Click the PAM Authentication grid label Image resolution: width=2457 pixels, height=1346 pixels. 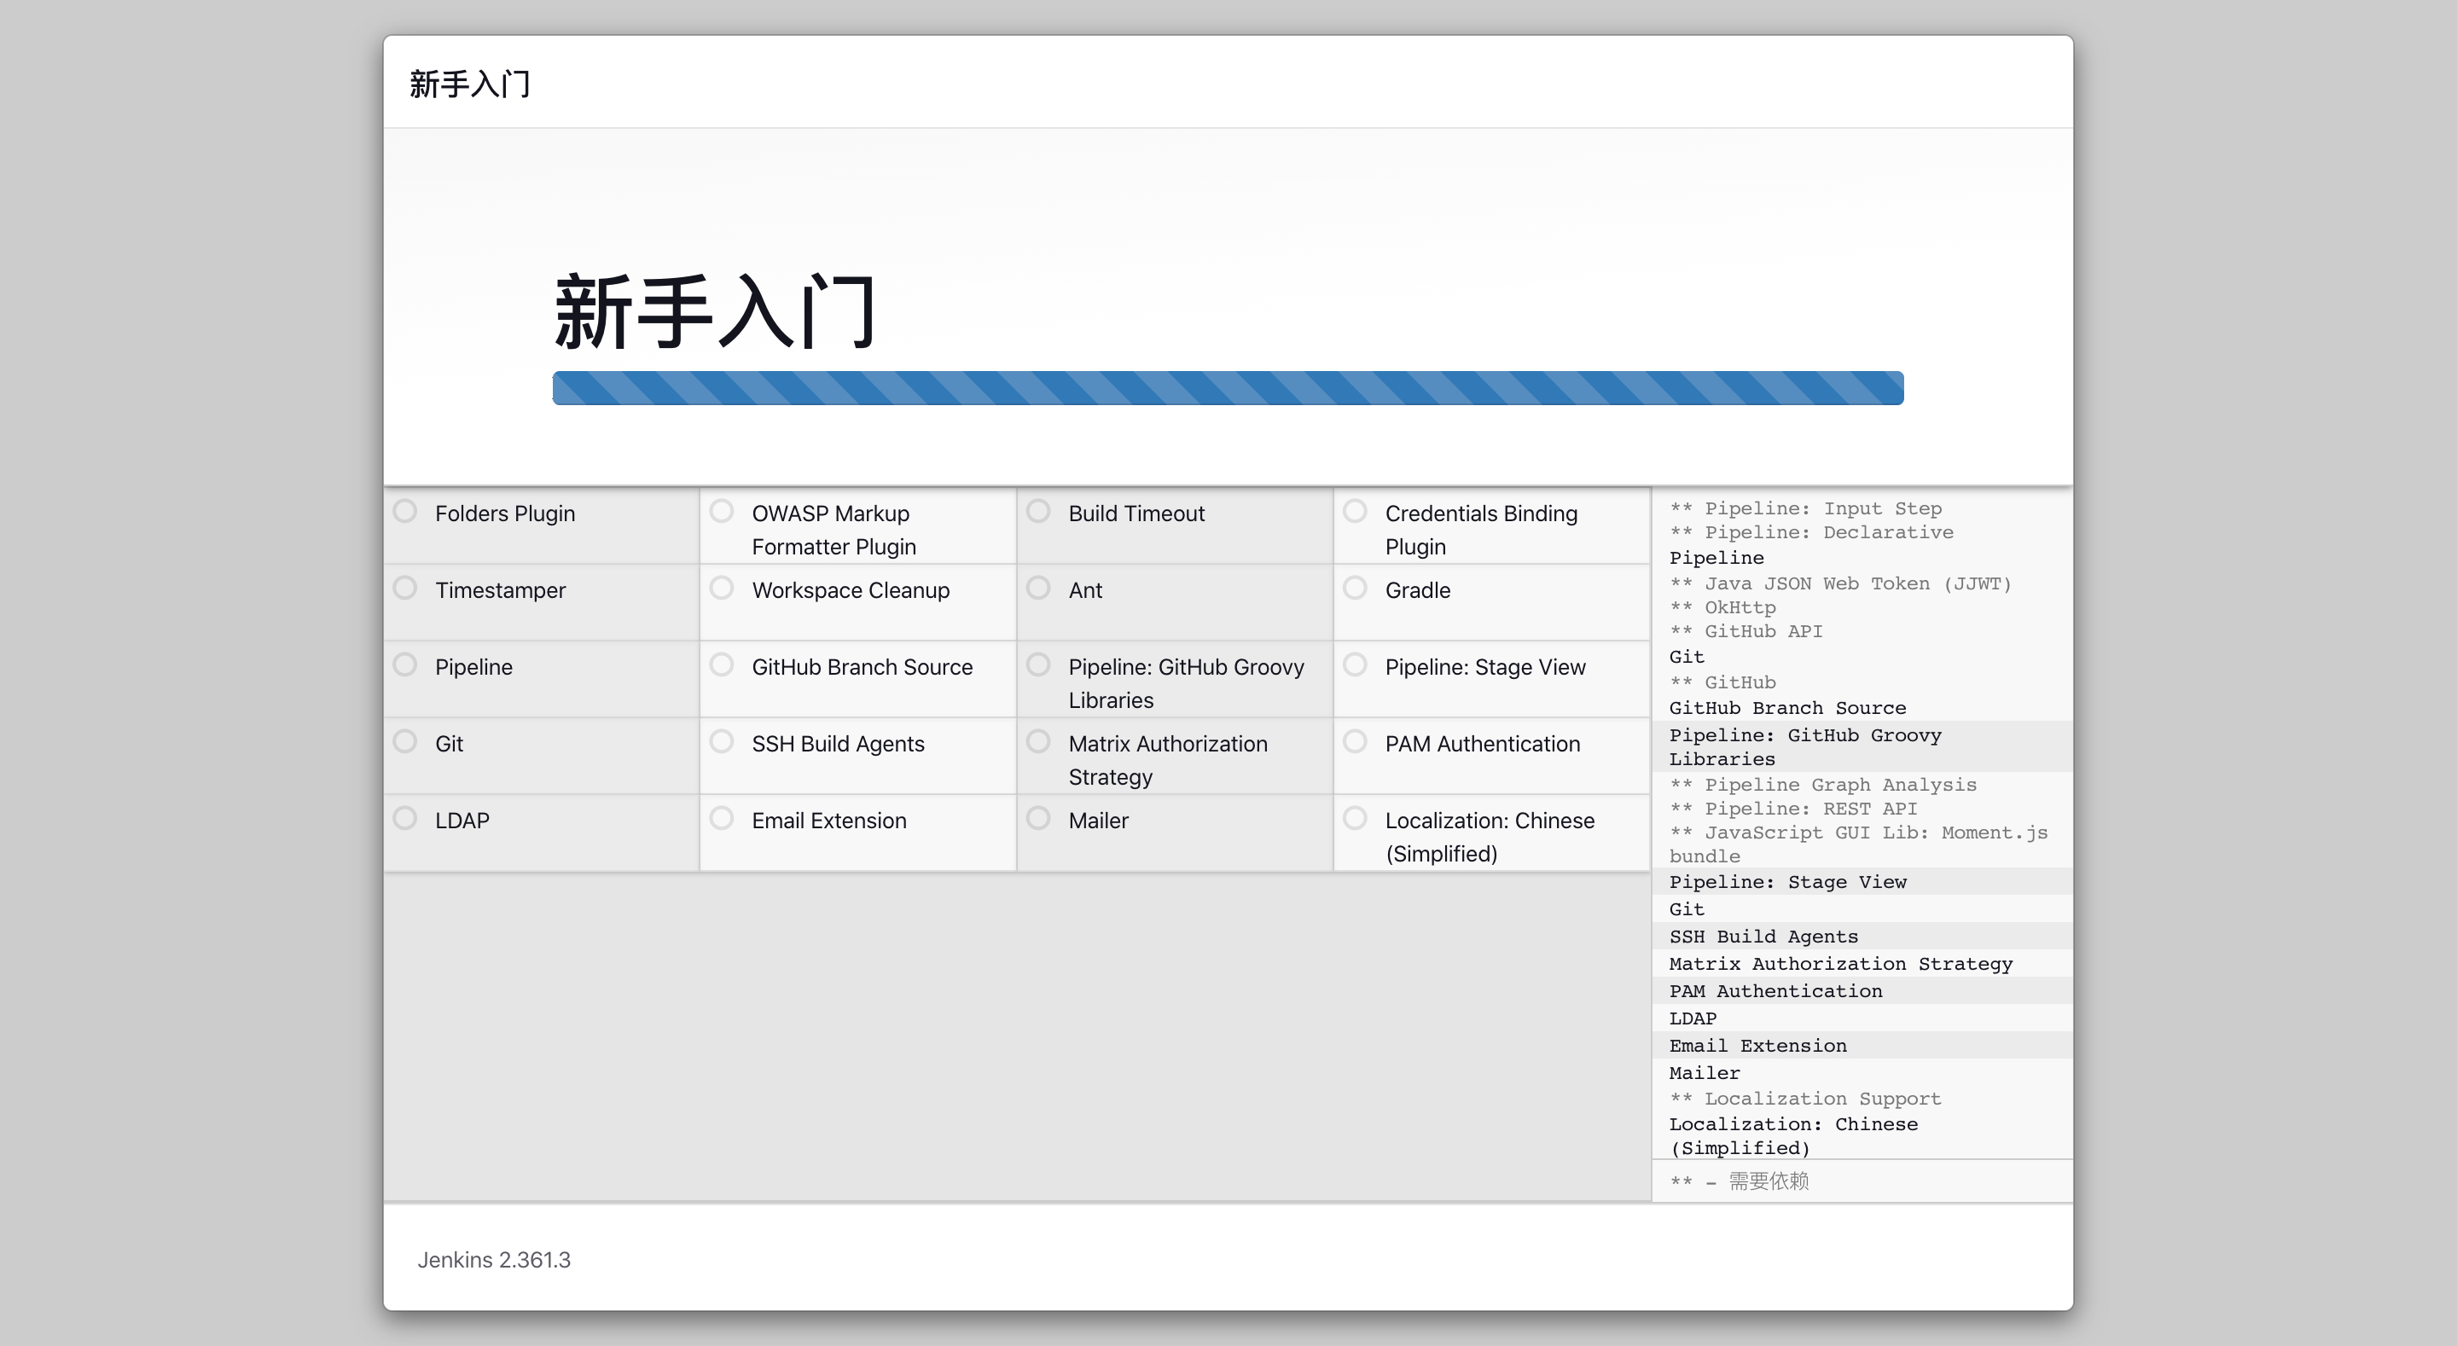coord(1484,744)
